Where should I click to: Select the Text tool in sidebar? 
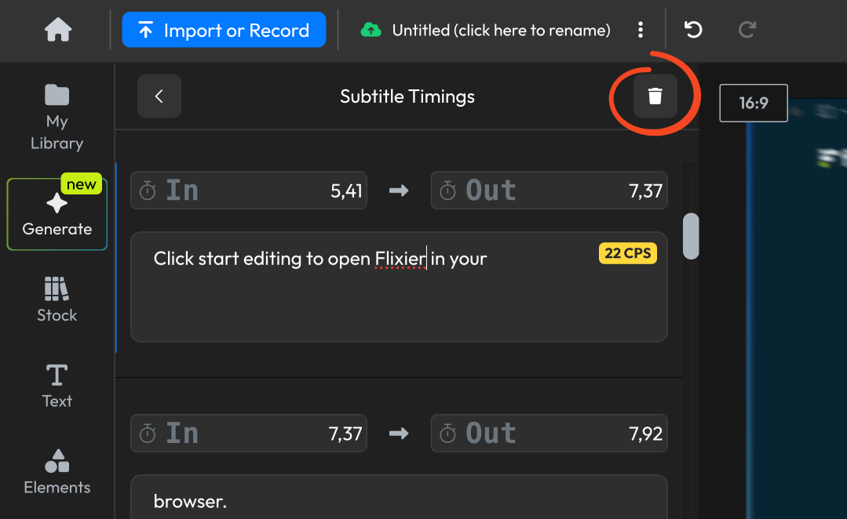coord(57,386)
